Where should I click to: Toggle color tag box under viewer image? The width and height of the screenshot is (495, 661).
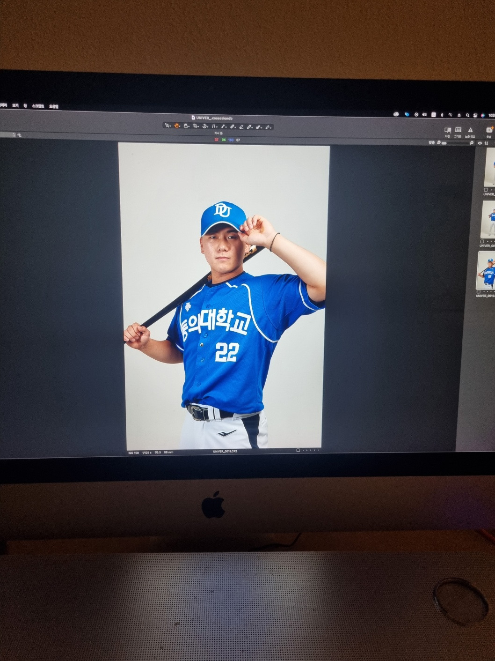(x=298, y=450)
